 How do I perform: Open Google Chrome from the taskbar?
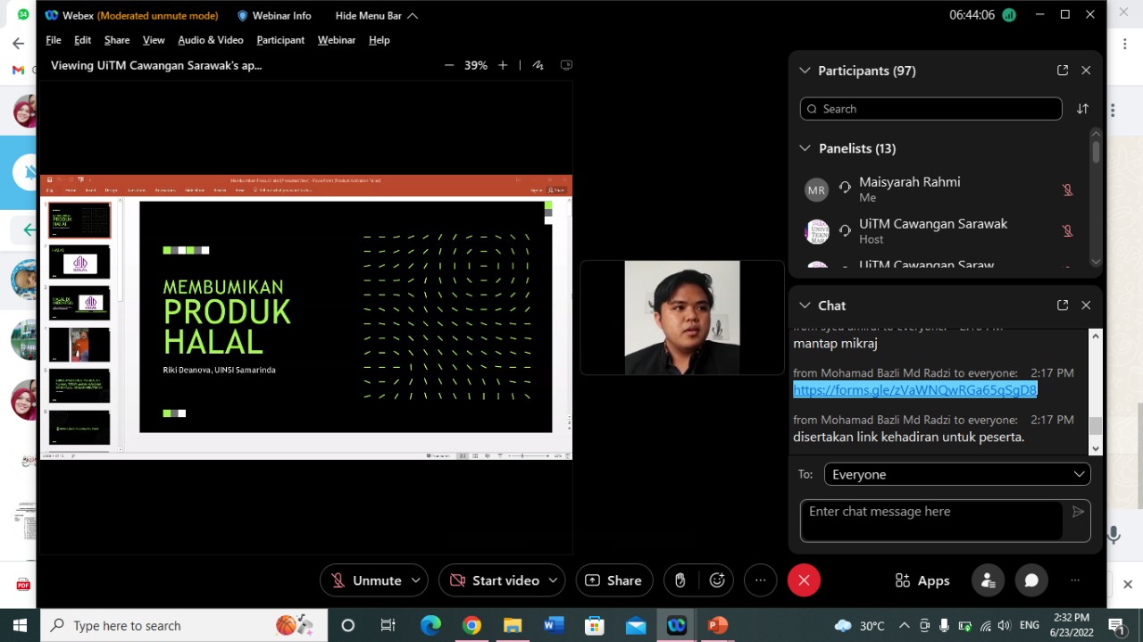coord(471,625)
